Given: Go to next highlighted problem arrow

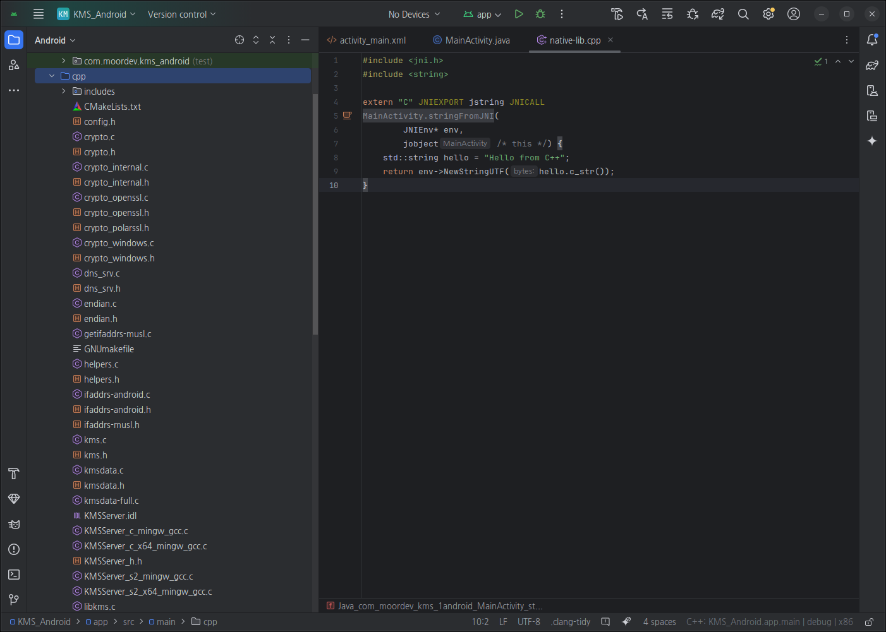Looking at the screenshot, I should click(x=851, y=61).
